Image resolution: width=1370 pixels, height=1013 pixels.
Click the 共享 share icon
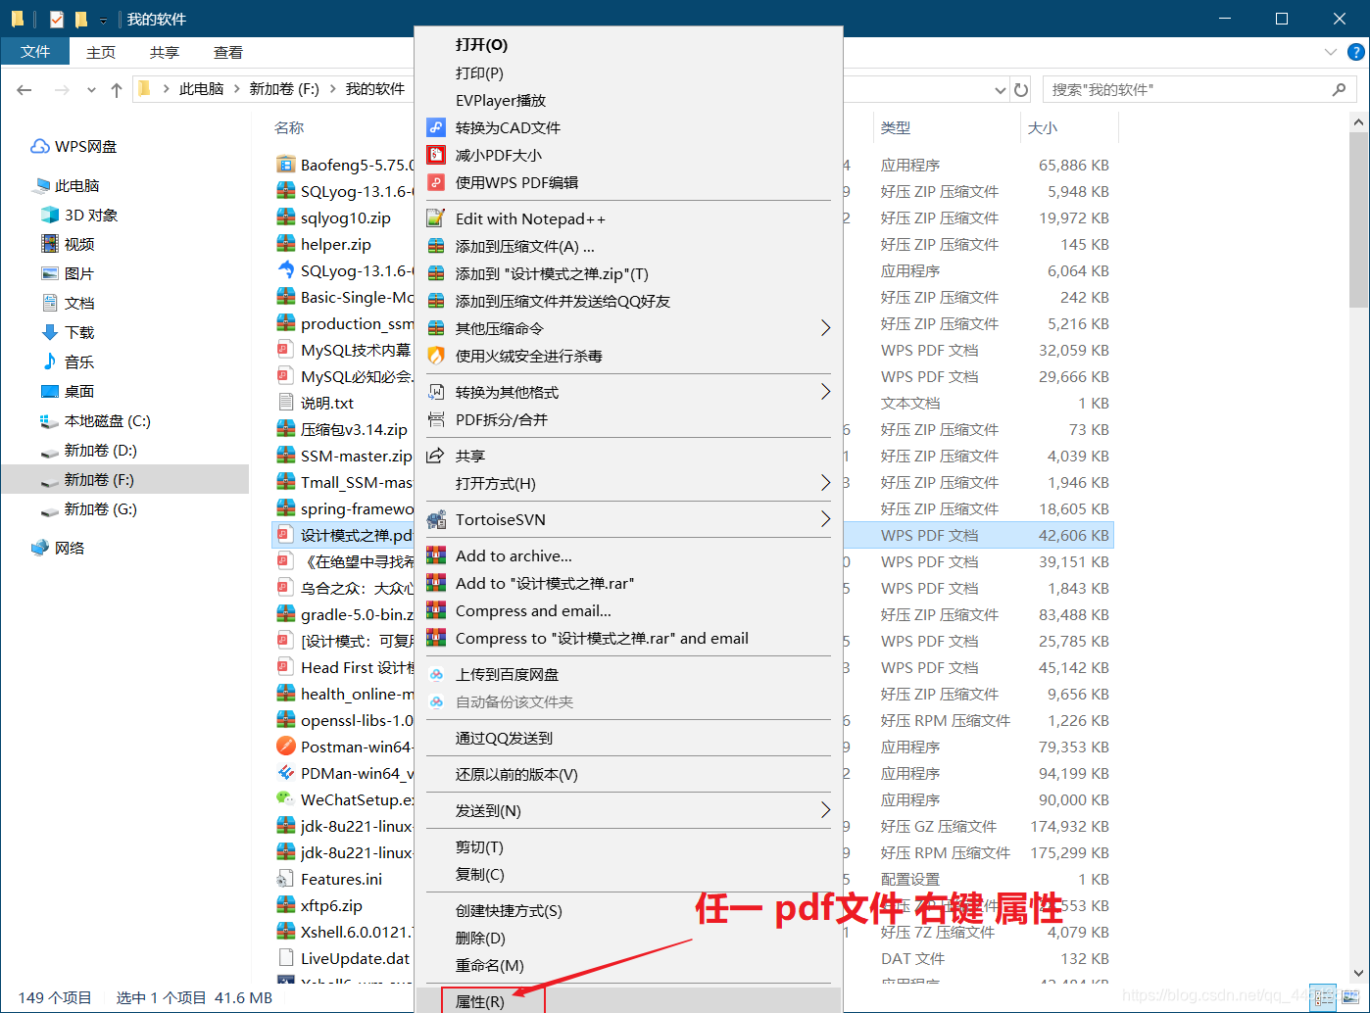436,456
